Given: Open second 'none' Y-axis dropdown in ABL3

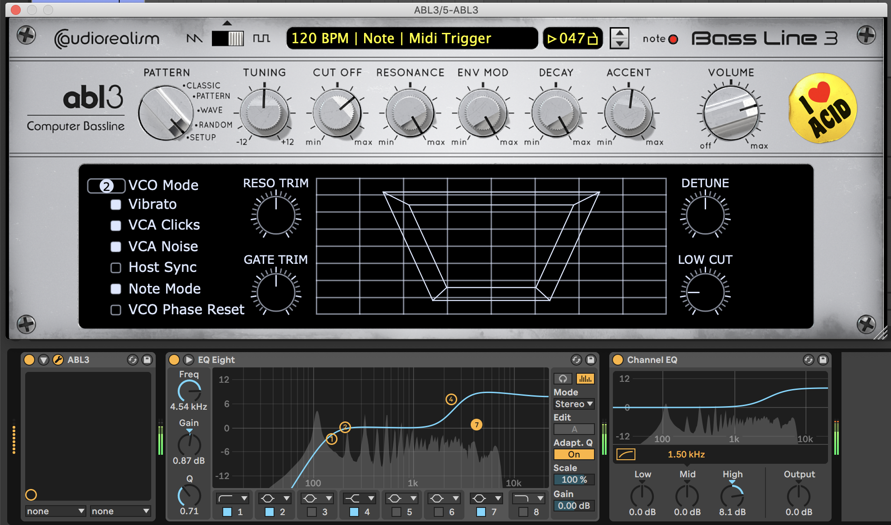Looking at the screenshot, I should click(x=120, y=511).
